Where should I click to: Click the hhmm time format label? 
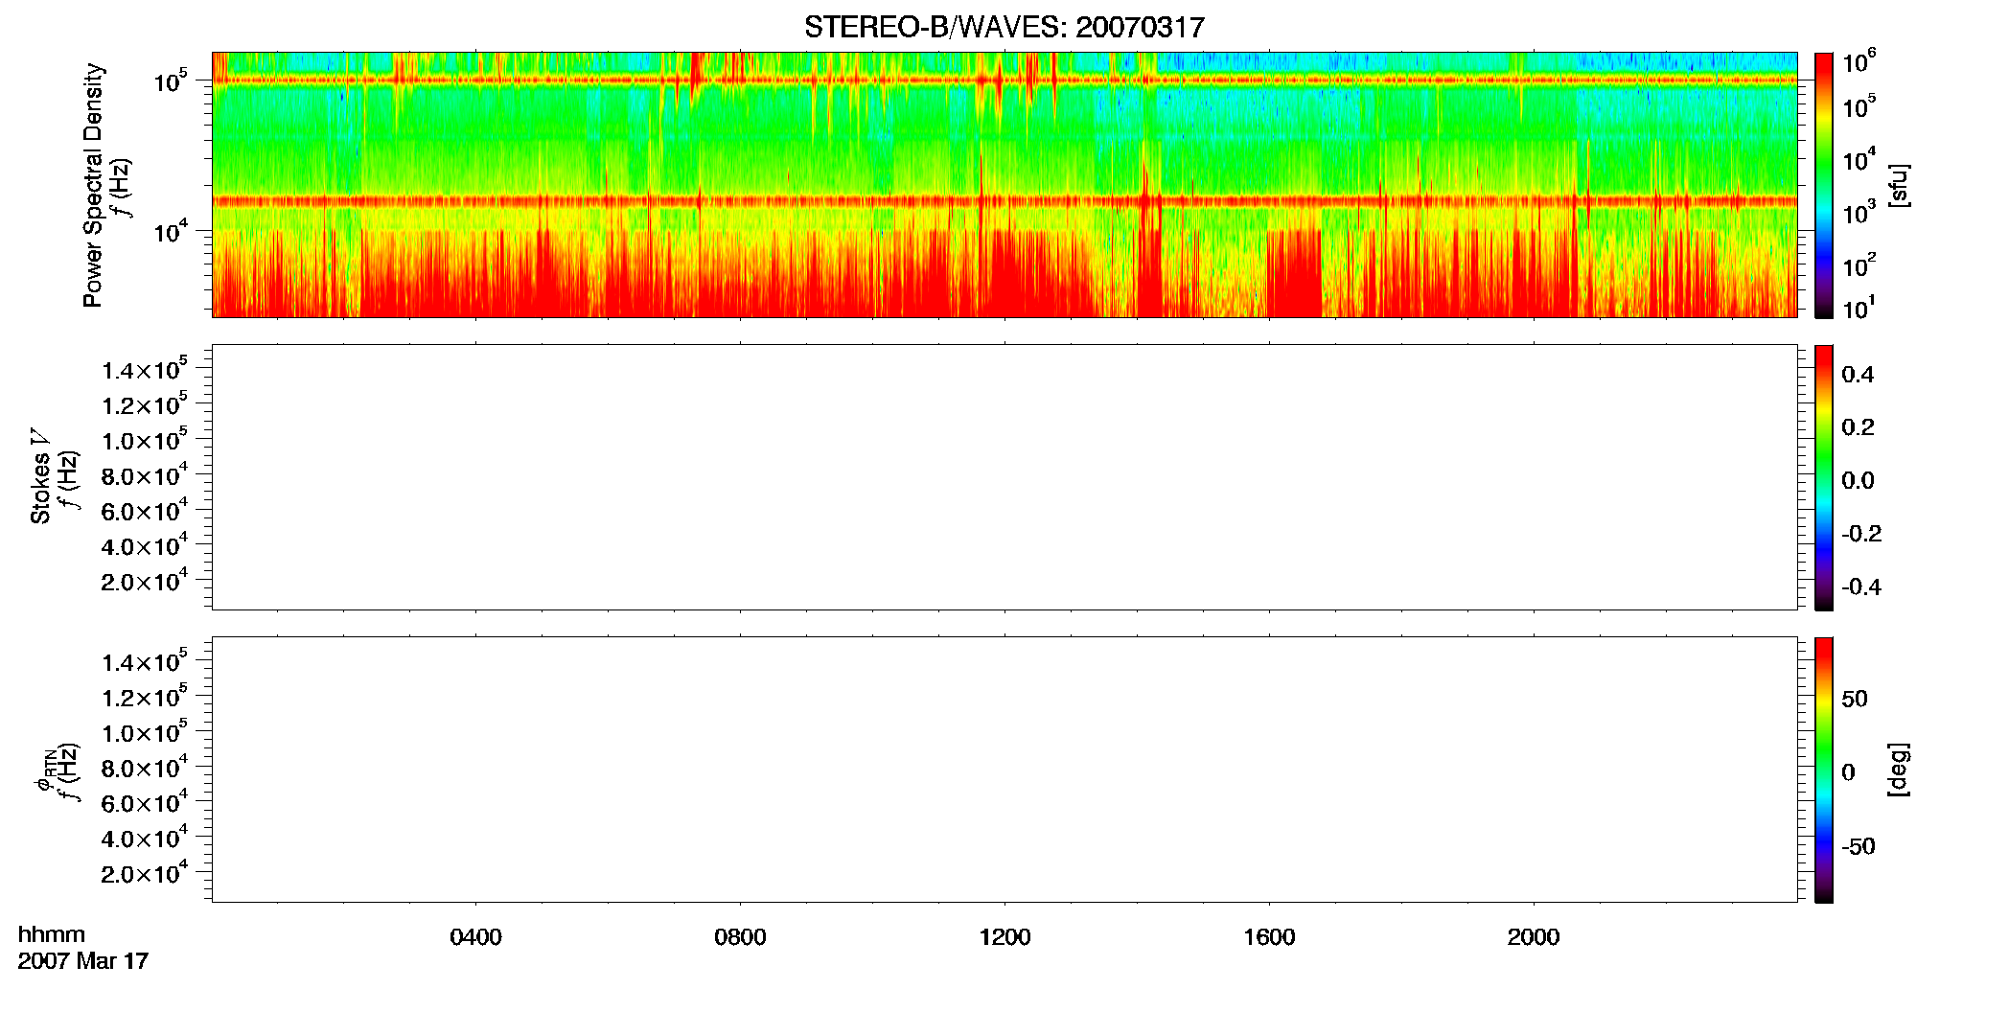(x=52, y=934)
